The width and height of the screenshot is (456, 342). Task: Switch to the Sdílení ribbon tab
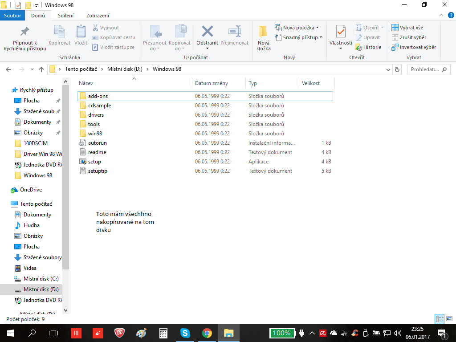pyautogui.click(x=66, y=16)
